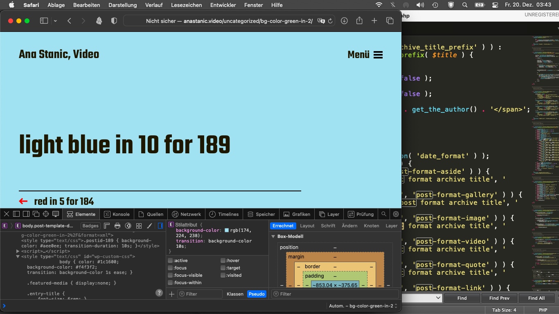The width and height of the screenshot is (559, 314).
Task: Toggle the rulers icon in the DOM toolbar
Action: point(107,226)
